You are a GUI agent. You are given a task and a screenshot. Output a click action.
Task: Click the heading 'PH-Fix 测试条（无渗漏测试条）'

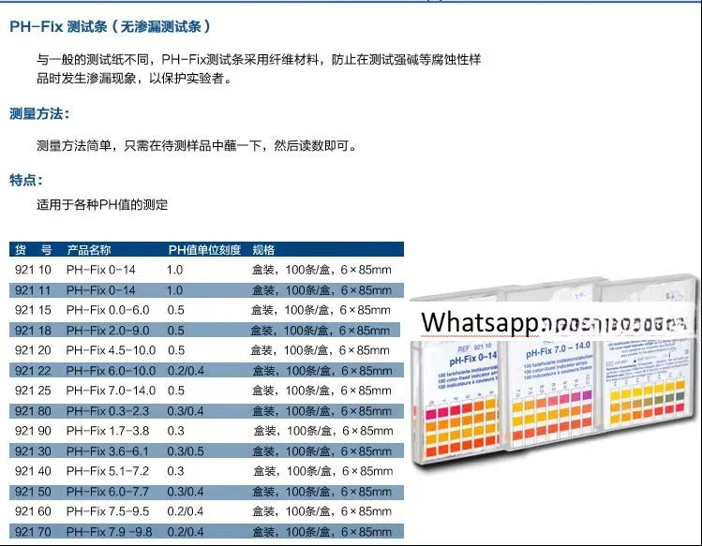coord(111,26)
